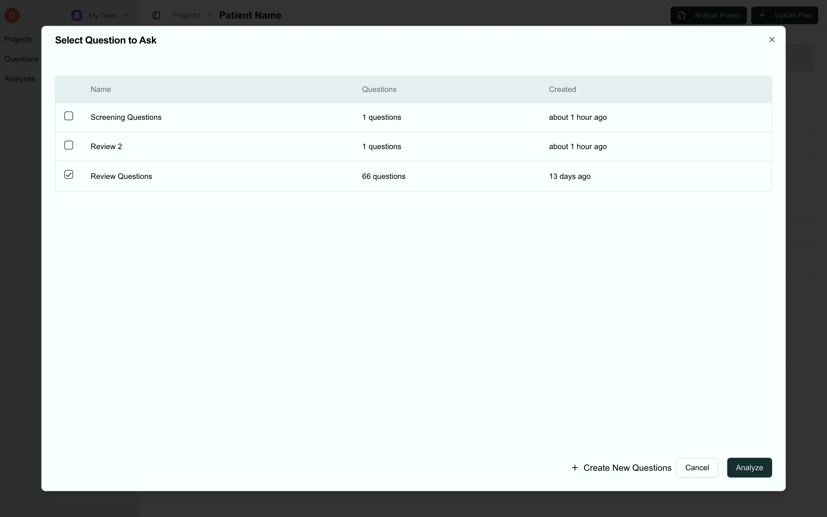827x517 pixels.
Task: Uncheck the Review Questions checkbox
Action: tap(69, 175)
